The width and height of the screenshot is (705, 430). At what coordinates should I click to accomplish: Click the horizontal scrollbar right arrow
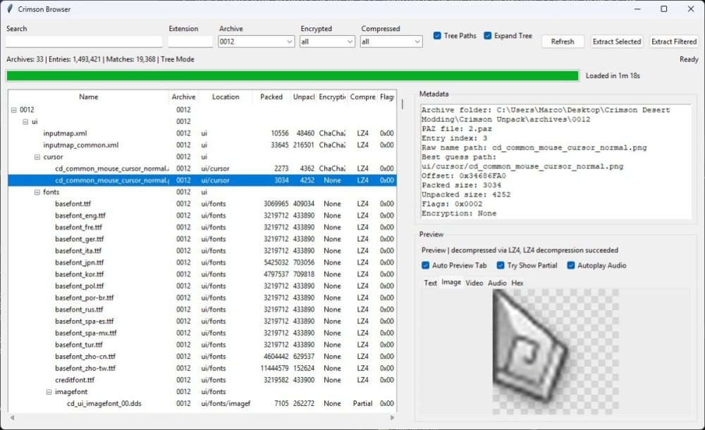[393, 417]
